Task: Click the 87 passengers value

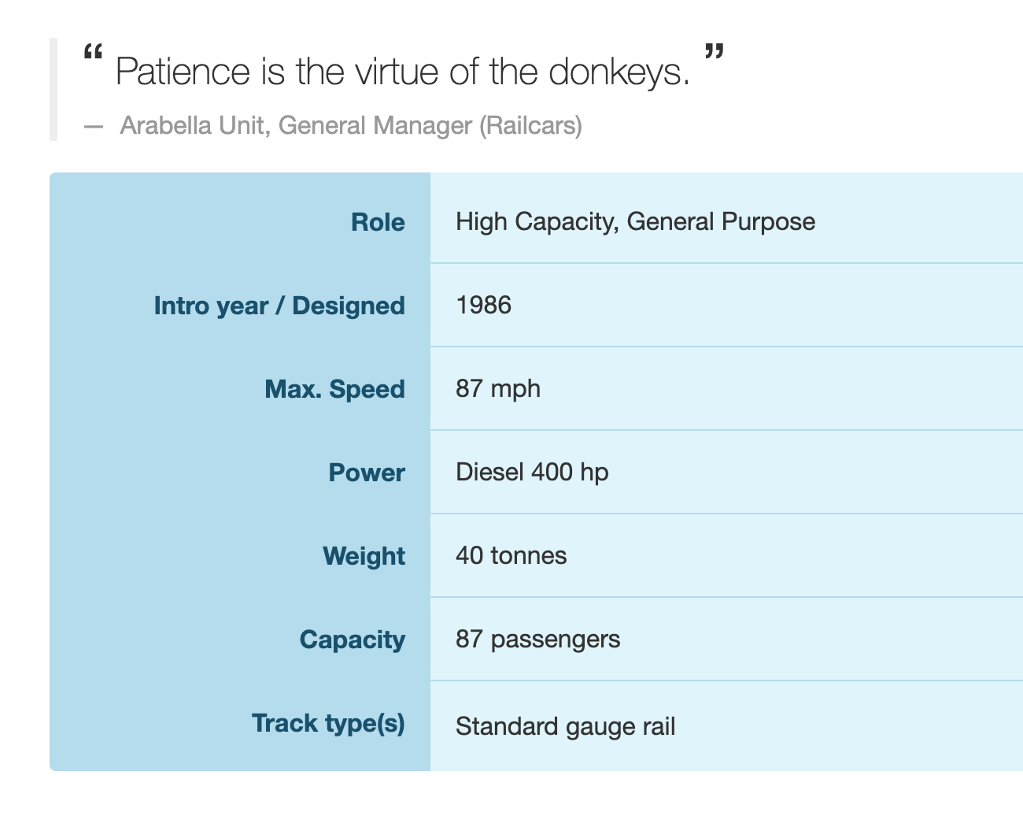Action: (x=537, y=639)
